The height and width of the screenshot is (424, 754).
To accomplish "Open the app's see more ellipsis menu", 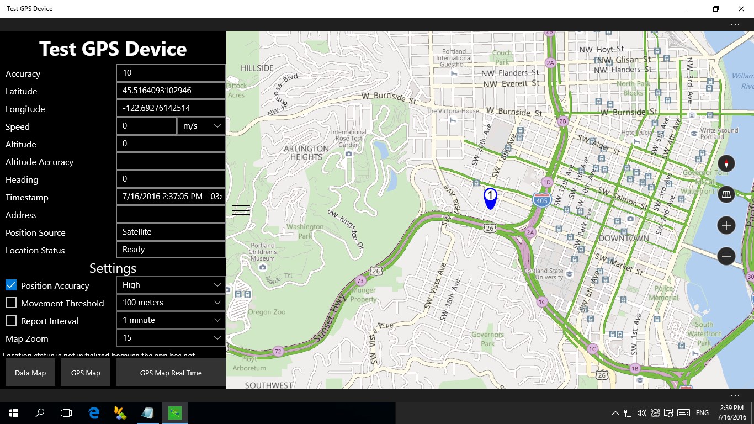I will (735, 24).
